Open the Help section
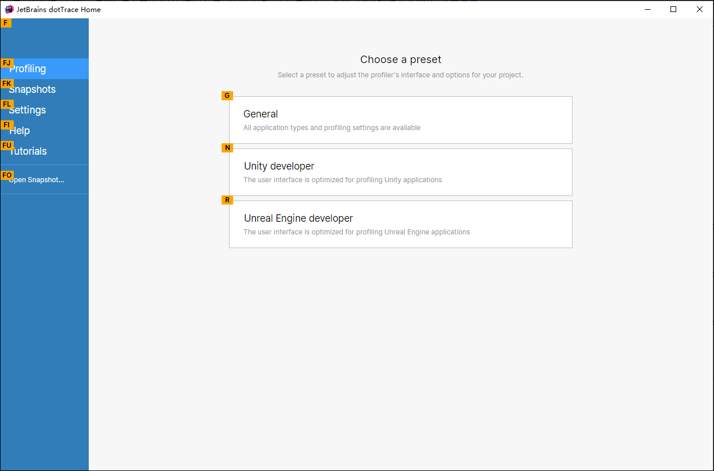Image resolution: width=714 pixels, height=471 pixels. (19, 130)
